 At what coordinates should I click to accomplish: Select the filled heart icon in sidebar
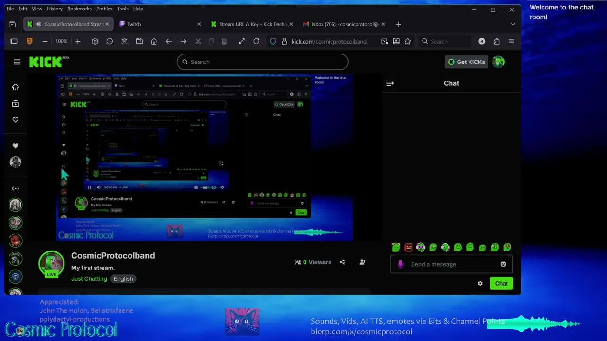pyautogui.click(x=16, y=145)
